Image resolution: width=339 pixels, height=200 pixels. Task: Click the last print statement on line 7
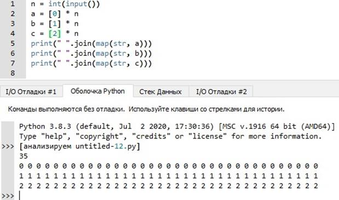pyautogui.click(x=91, y=64)
